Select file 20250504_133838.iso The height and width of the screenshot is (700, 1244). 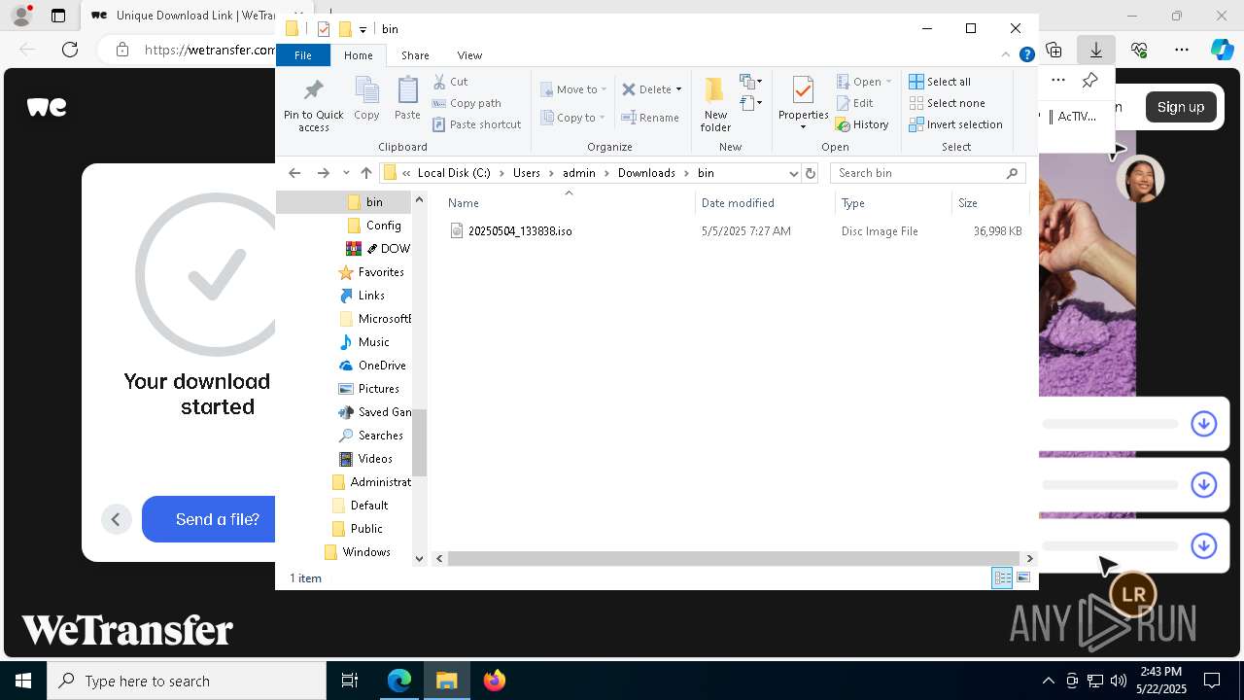520,231
